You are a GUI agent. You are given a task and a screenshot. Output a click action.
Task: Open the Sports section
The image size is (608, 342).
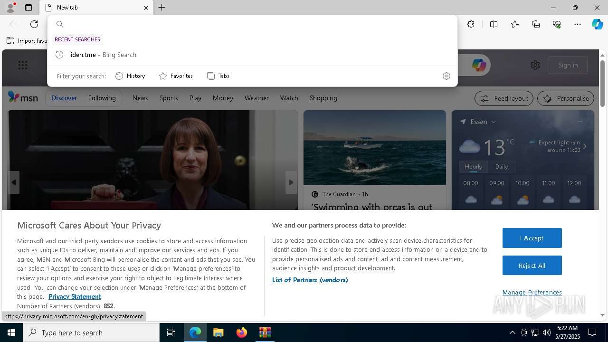click(x=169, y=98)
